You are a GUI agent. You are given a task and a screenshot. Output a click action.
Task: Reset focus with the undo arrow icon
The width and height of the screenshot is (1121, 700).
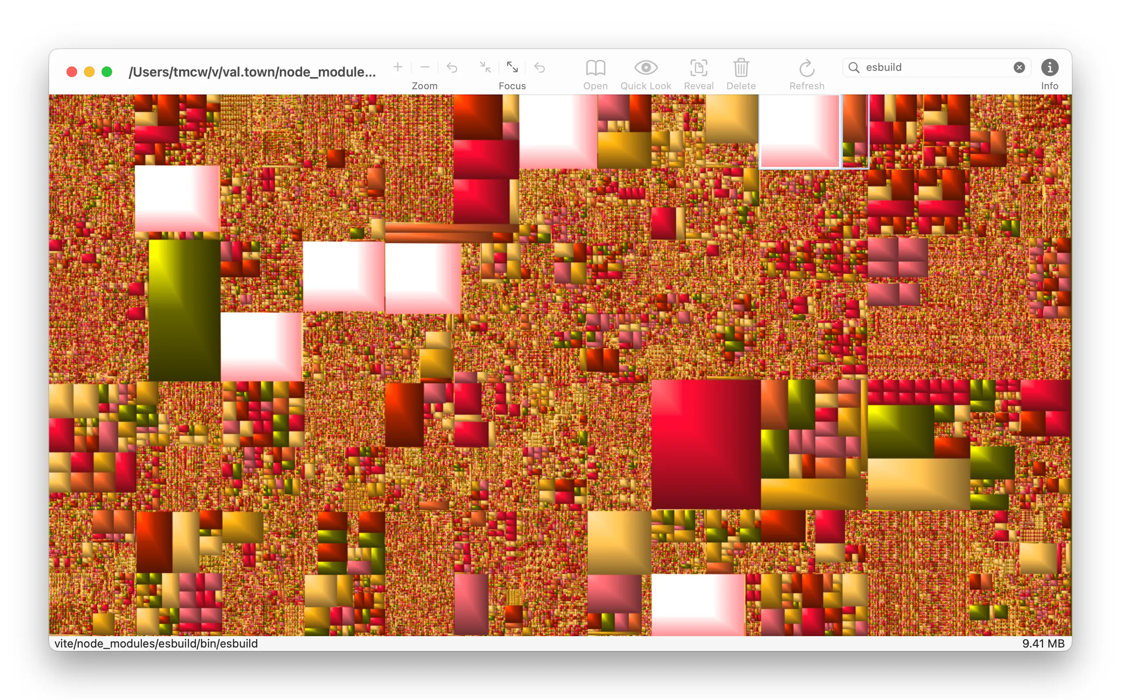click(x=539, y=68)
